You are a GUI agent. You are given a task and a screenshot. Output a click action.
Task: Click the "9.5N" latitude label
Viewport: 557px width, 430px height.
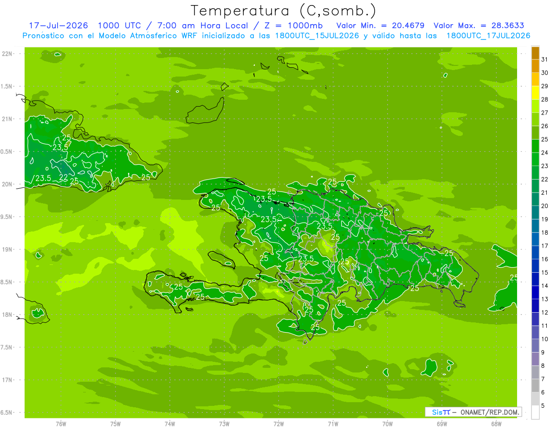pyautogui.click(x=6, y=217)
